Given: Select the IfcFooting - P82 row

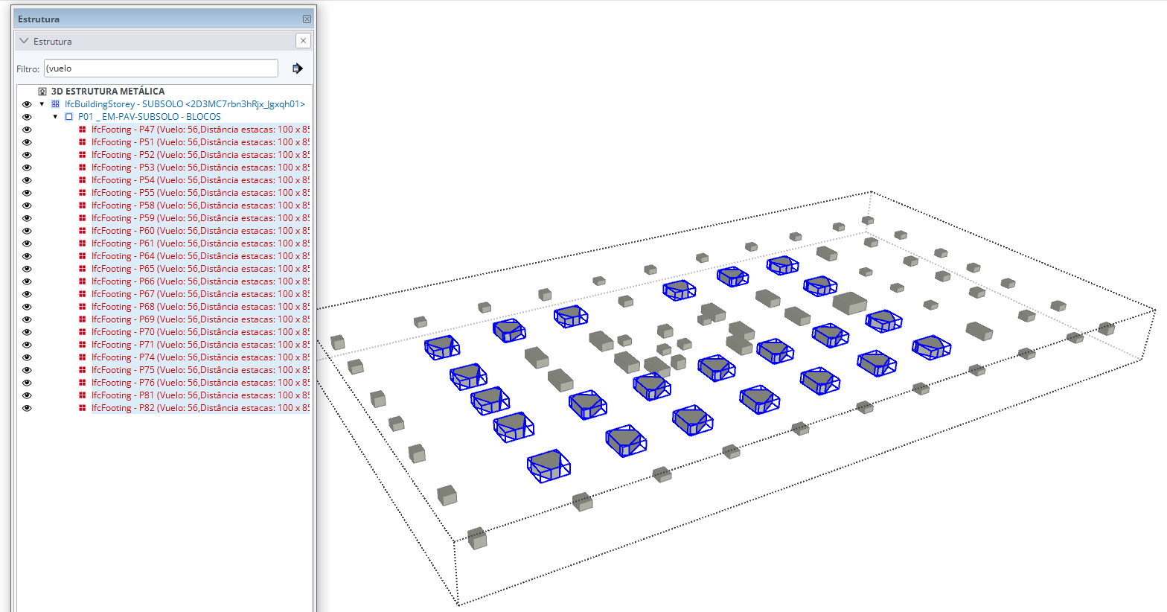Looking at the screenshot, I should [x=200, y=408].
